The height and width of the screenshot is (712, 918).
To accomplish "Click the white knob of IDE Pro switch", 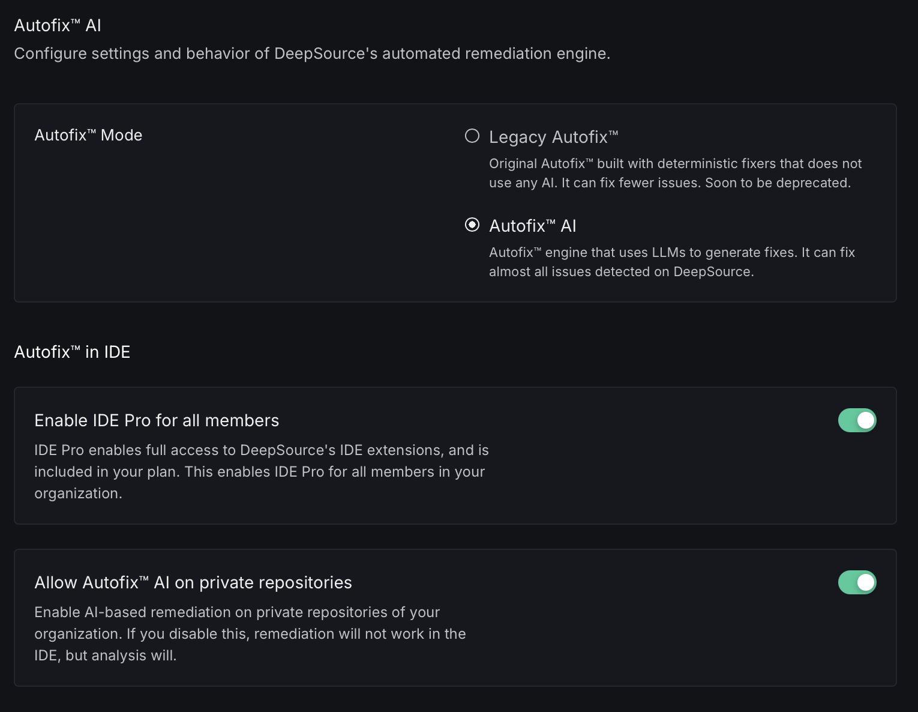I will [x=866, y=420].
